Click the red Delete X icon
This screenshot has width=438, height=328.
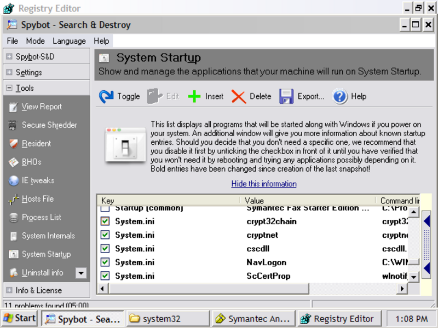point(239,97)
